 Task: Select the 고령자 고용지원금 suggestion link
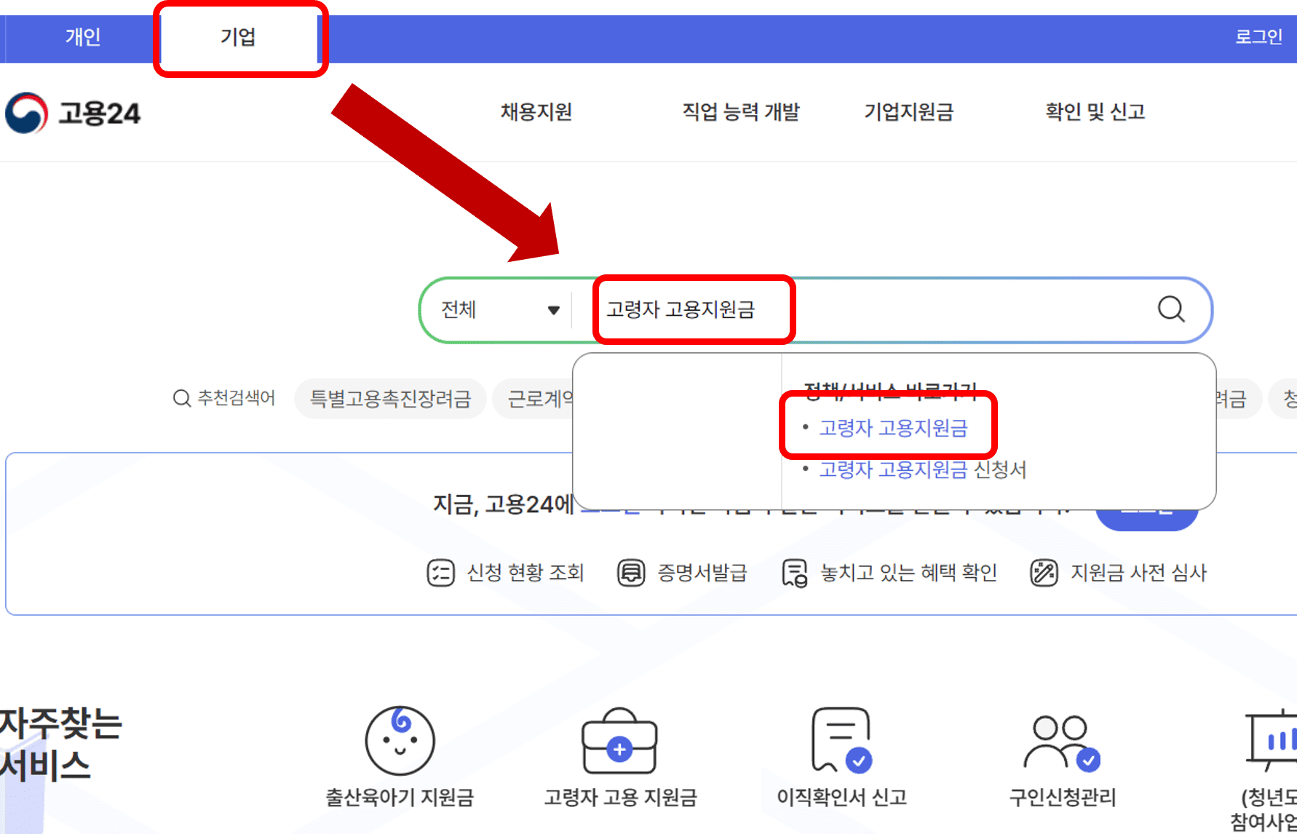[895, 428]
